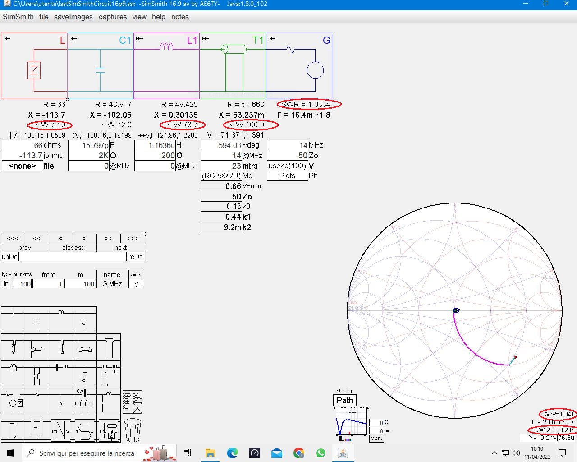Image resolution: width=577 pixels, height=462 pixels.
Task: Open the useZo(100) V selector
Action: (x=288, y=166)
